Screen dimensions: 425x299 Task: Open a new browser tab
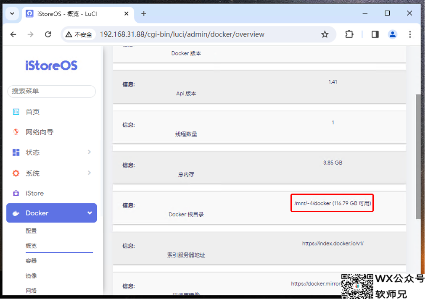pyautogui.click(x=144, y=13)
